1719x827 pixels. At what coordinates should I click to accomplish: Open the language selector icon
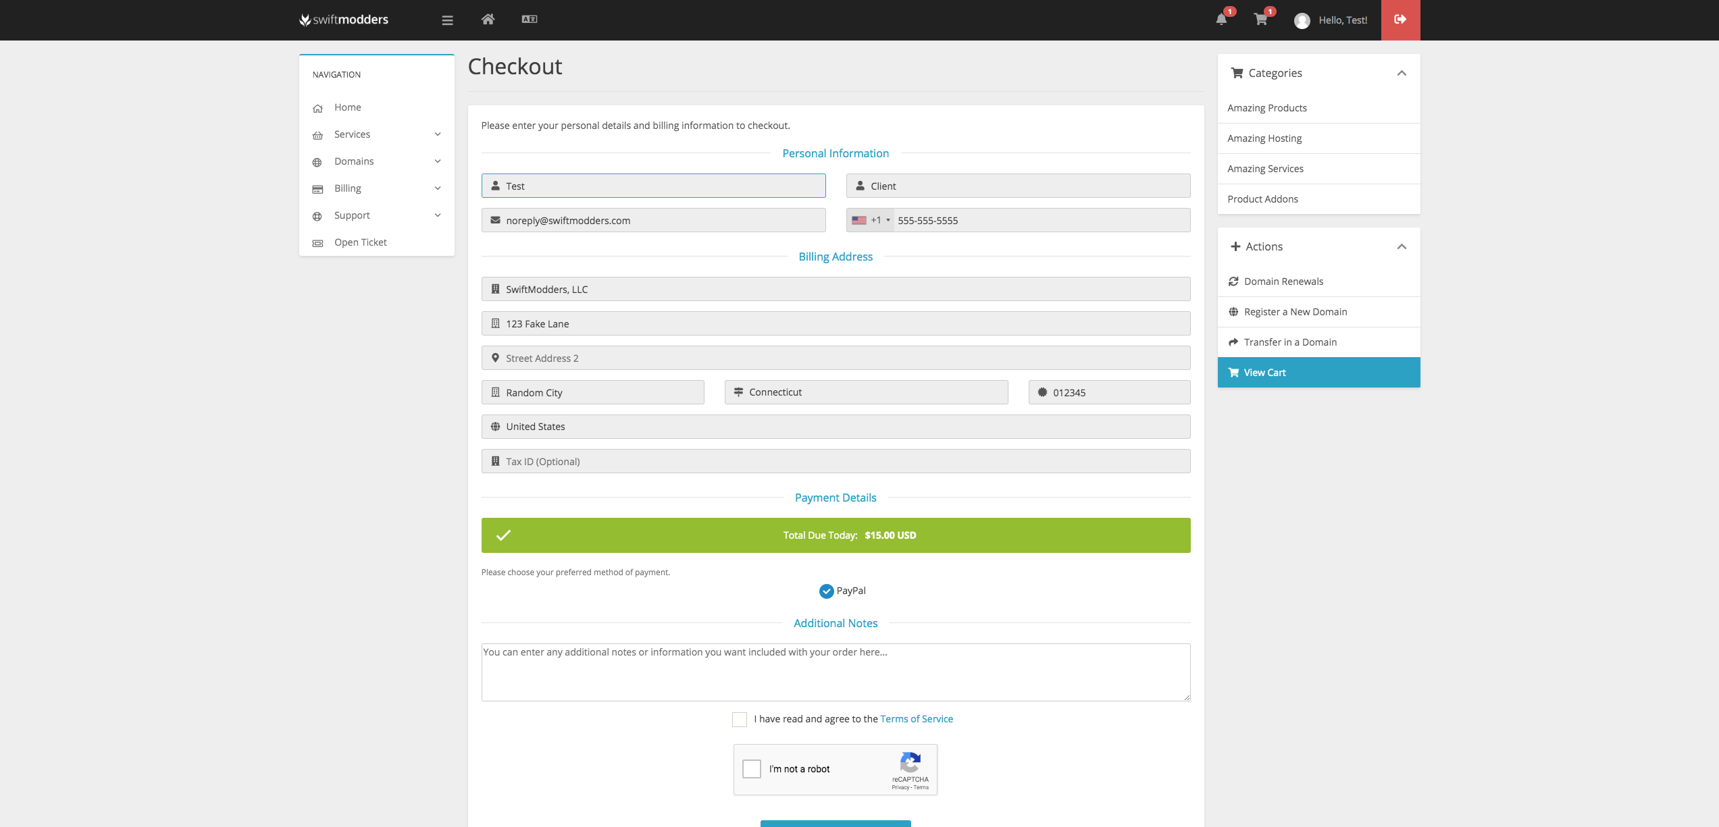point(529,20)
